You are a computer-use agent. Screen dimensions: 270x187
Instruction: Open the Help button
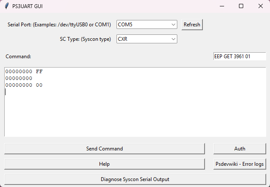tap(104, 164)
